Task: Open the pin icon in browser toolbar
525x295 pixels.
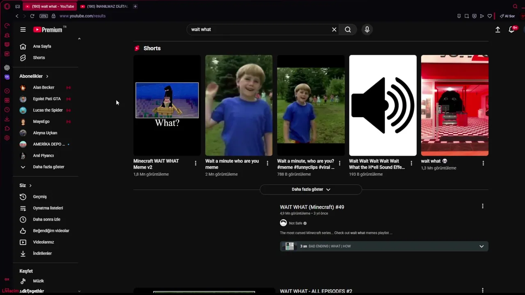Action: [459, 16]
